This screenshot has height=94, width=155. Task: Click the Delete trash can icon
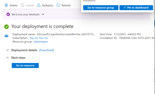tap(6, 5)
